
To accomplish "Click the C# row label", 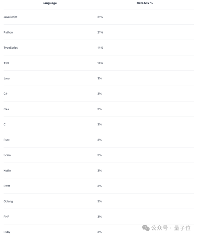I will (6, 94).
